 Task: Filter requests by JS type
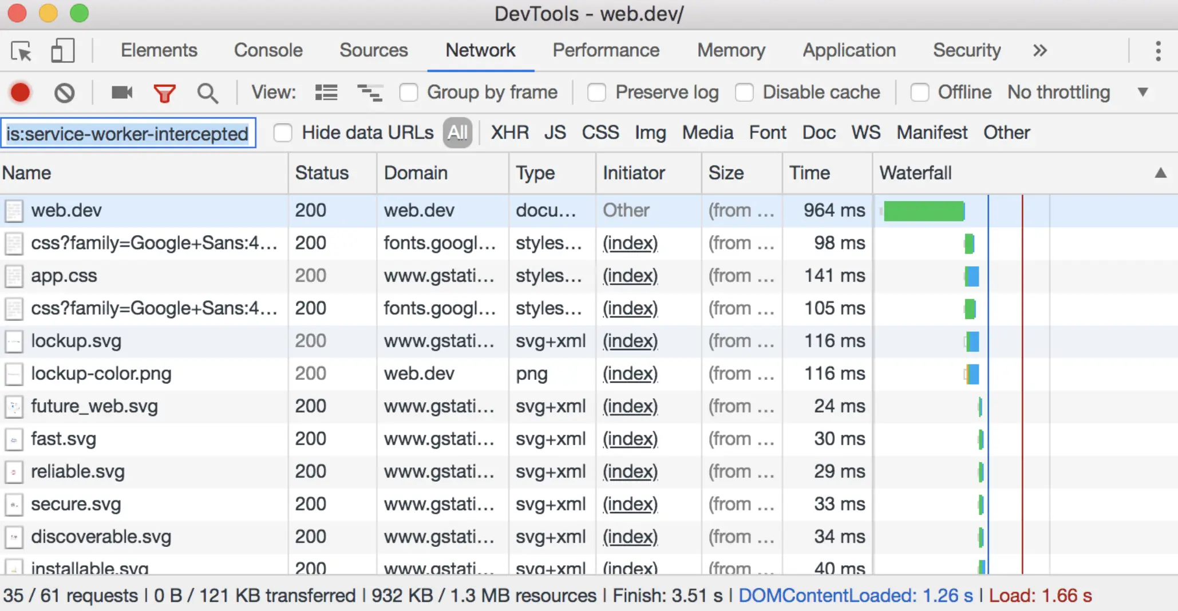tap(555, 133)
